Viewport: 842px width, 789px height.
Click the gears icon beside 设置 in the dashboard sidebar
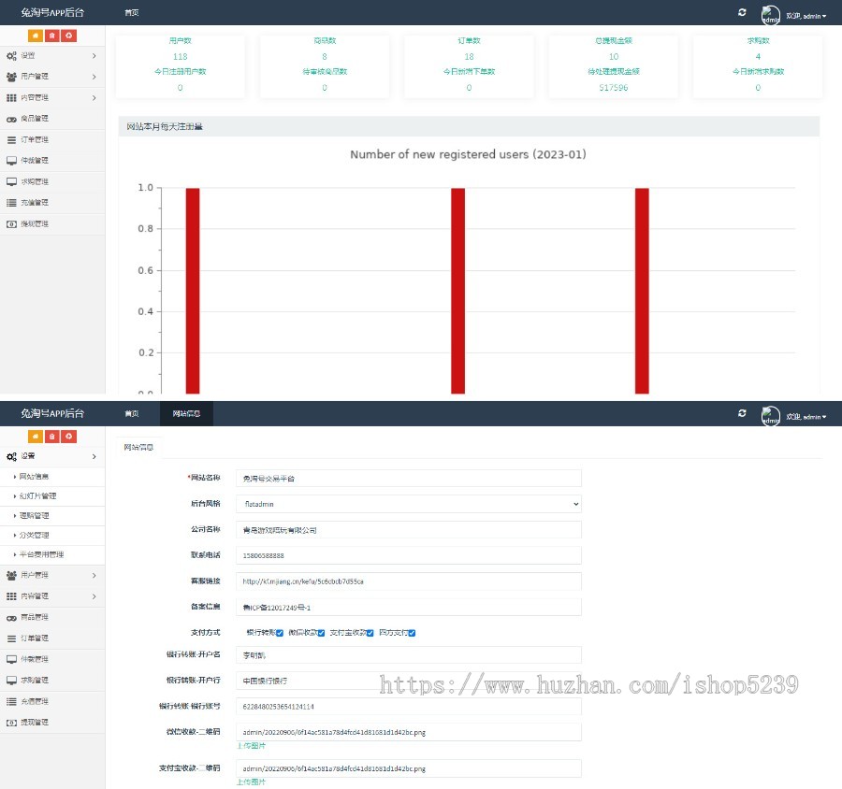pyautogui.click(x=11, y=56)
